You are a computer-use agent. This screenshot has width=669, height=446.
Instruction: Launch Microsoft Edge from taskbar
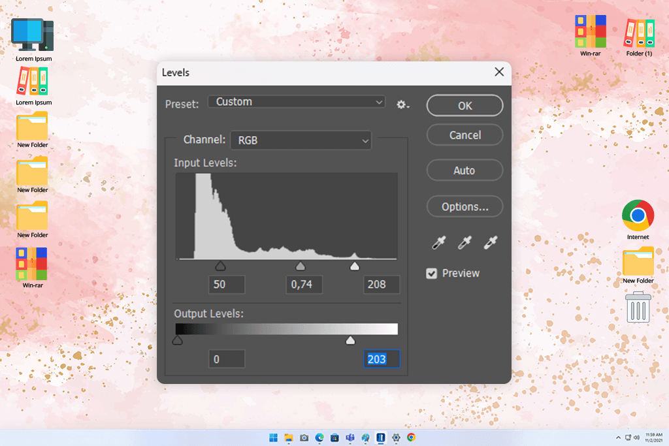(319, 438)
